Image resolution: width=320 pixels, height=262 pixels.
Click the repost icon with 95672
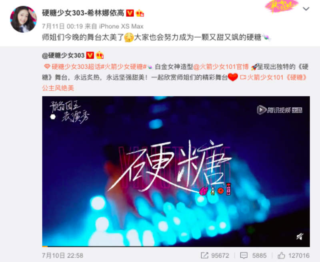[215, 256]
